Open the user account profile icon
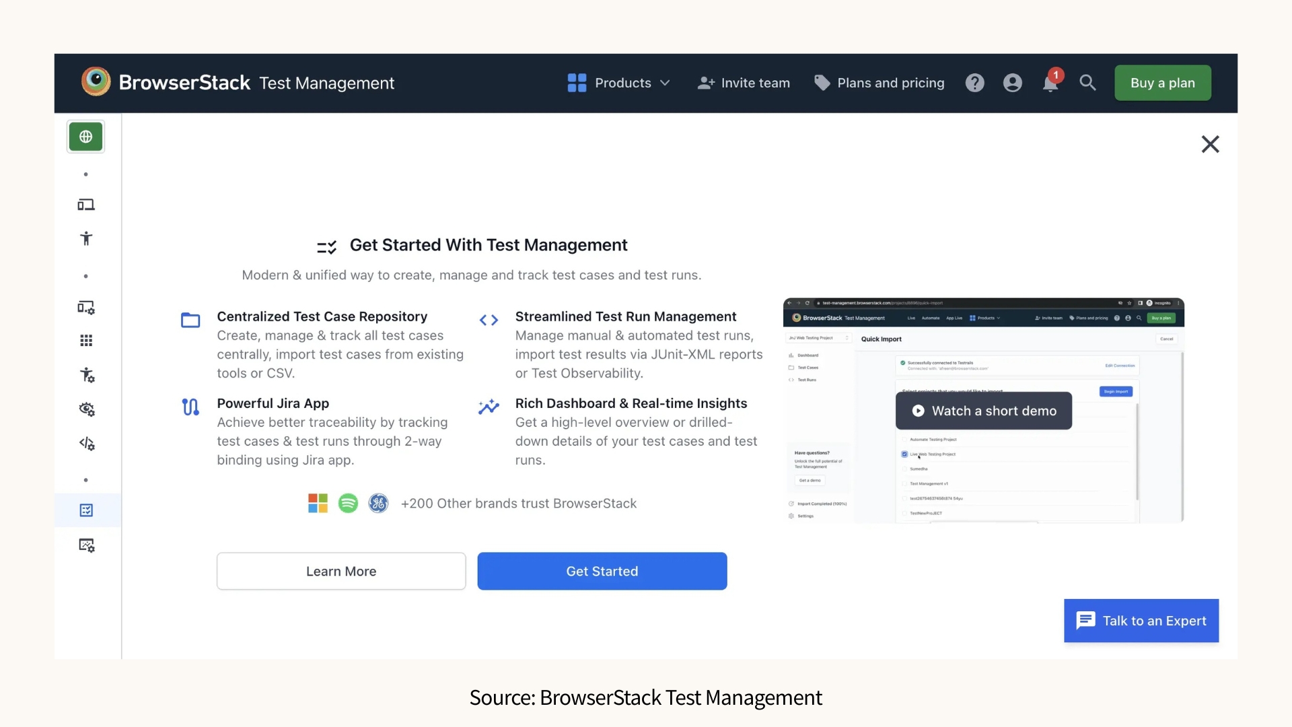 point(1012,83)
